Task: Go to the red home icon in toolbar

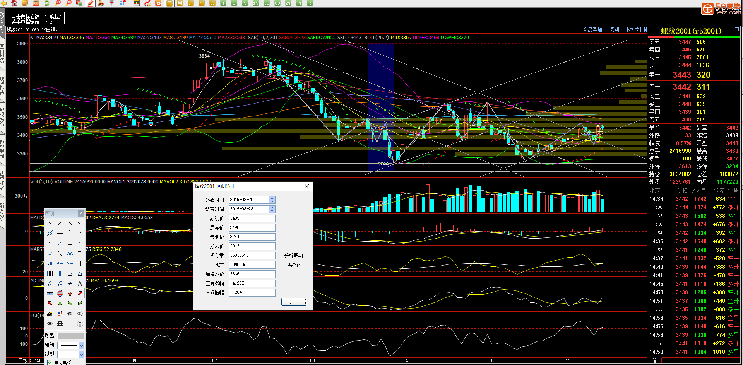Action: (x=14, y=3)
